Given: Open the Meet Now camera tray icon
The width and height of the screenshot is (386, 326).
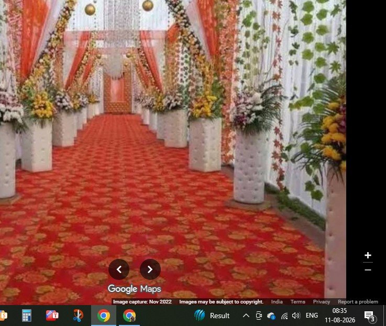Looking at the screenshot, I should [x=259, y=316].
